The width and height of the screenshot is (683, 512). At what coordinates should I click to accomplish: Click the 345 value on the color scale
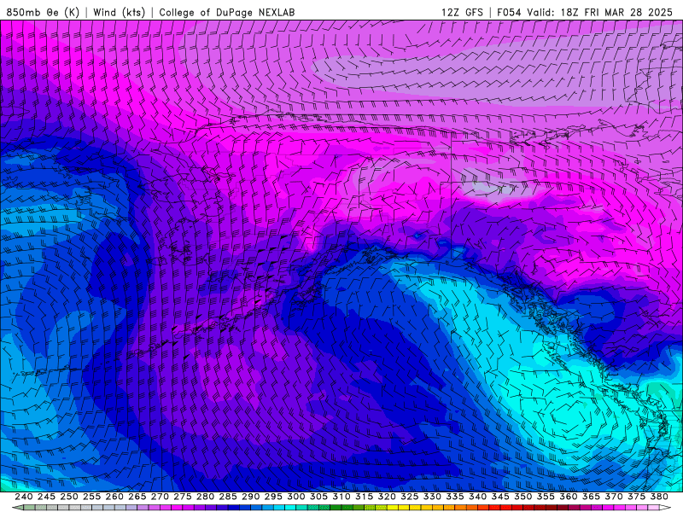tap(500, 497)
